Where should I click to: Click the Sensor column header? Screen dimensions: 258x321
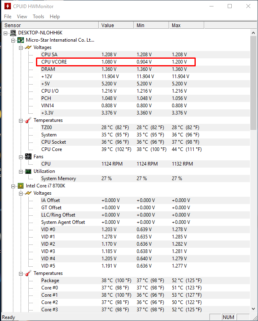click(50, 25)
